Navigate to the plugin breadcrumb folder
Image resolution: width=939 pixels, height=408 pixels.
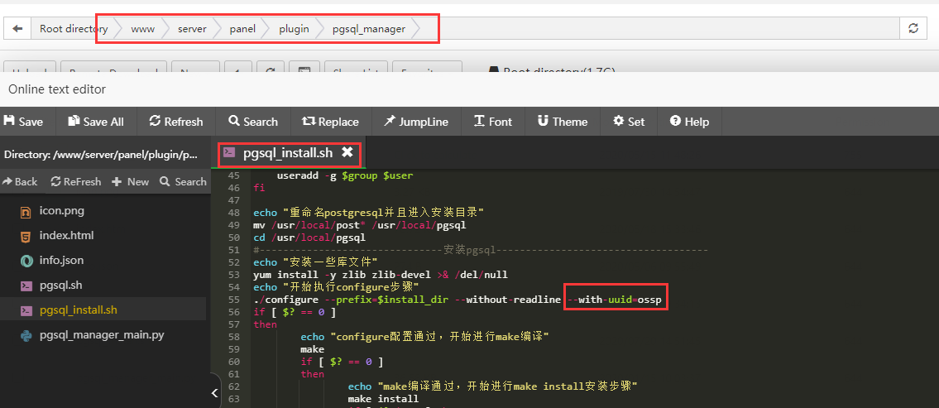coord(294,29)
